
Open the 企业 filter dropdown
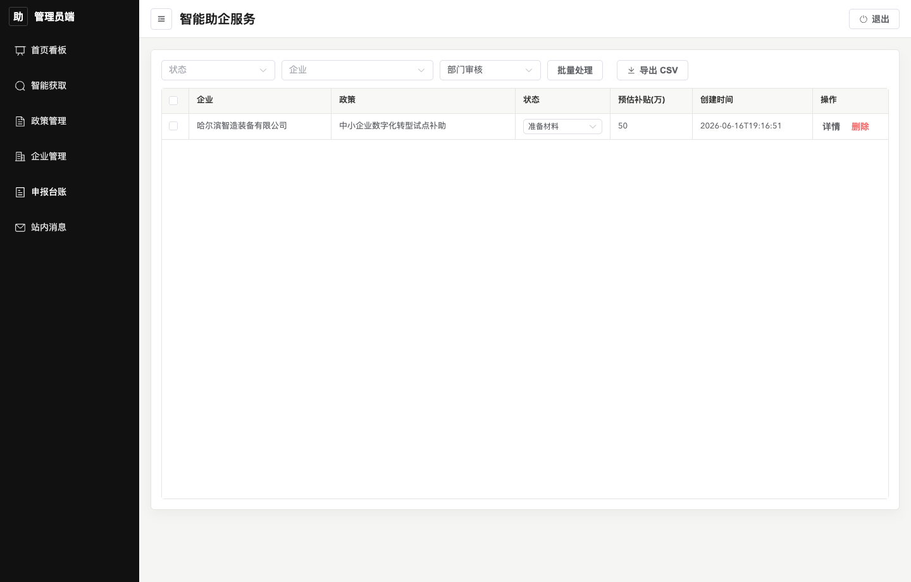click(x=357, y=70)
